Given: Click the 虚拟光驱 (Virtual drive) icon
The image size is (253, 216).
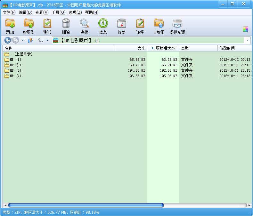Looking at the screenshot, I should (177, 24).
